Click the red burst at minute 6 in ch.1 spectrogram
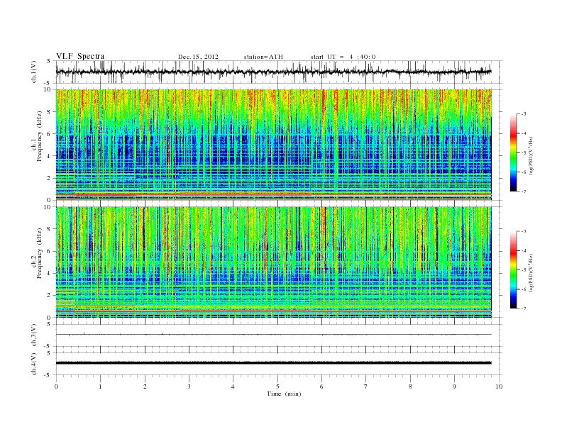The height and width of the screenshot is (434, 562). point(324,102)
